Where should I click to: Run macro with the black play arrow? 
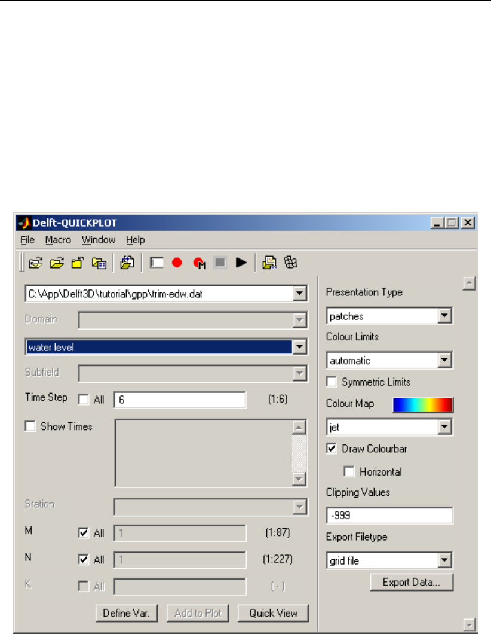click(x=241, y=263)
